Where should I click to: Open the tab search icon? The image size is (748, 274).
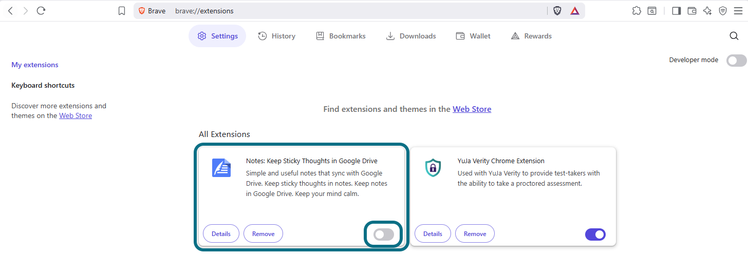point(652,11)
